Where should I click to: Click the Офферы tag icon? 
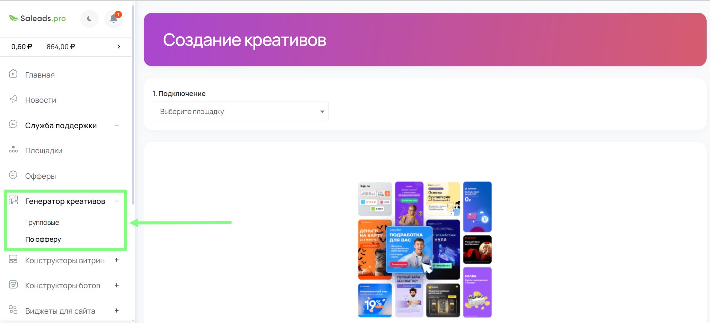point(13,175)
